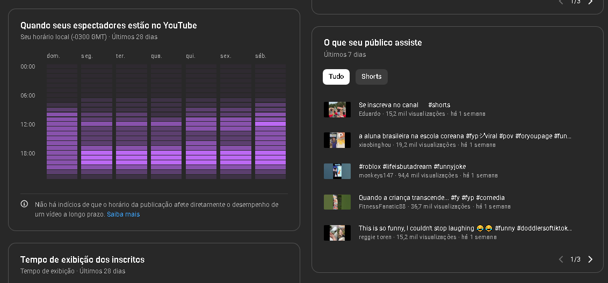Open the FitnessFanatic88 video thumbnail

[337, 202]
